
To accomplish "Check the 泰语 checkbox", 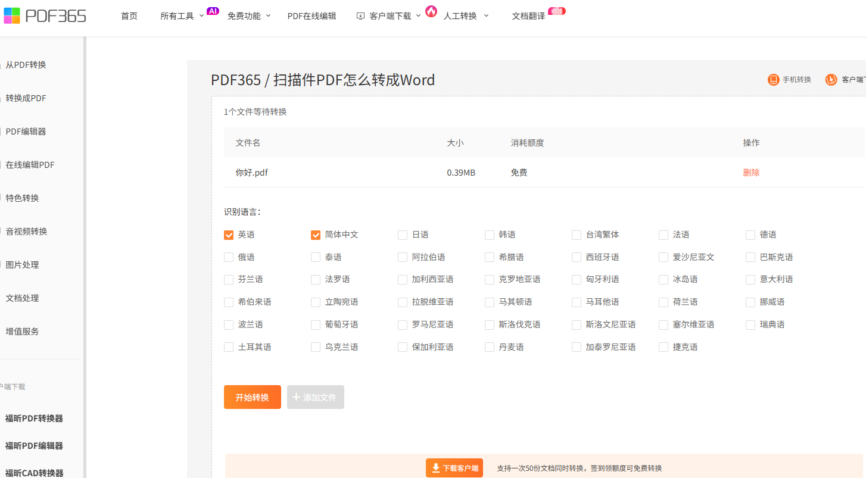I will pos(316,257).
